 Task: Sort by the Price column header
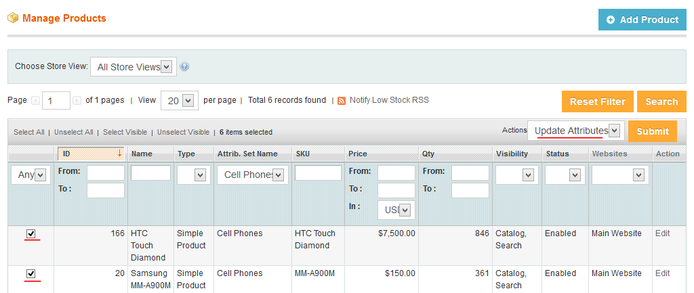(358, 154)
